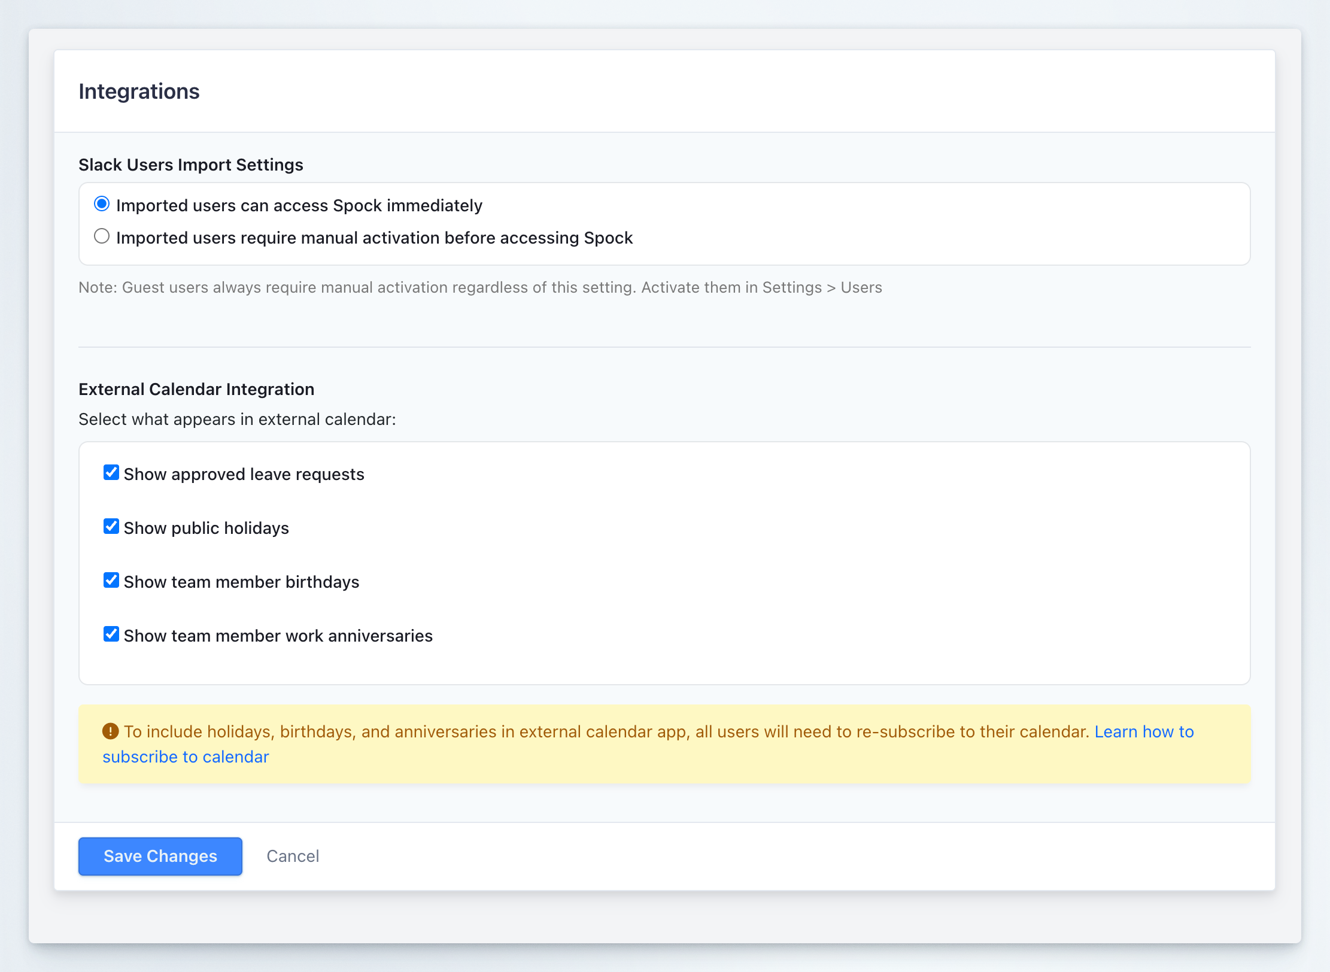Click the label "Show public holidays"
This screenshot has width=1330, height=972.
click(206, 527)
